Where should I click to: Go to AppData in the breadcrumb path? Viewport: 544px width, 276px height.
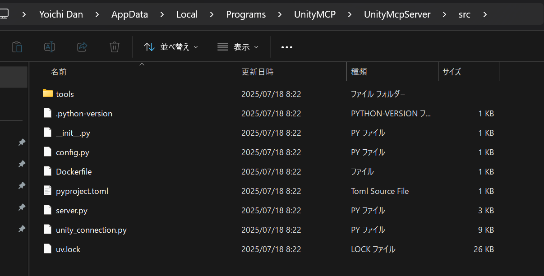[129, 14]
